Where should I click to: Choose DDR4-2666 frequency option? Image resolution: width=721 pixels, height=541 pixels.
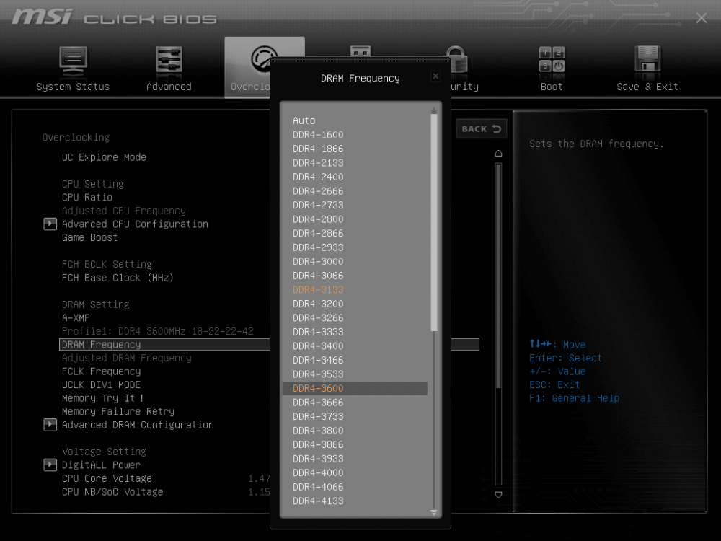pyautogui.click(x=318, y=191)
